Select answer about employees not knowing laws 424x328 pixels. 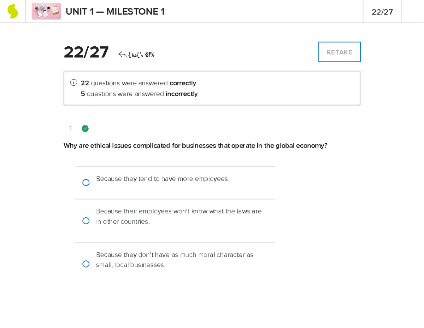(86, 220)
